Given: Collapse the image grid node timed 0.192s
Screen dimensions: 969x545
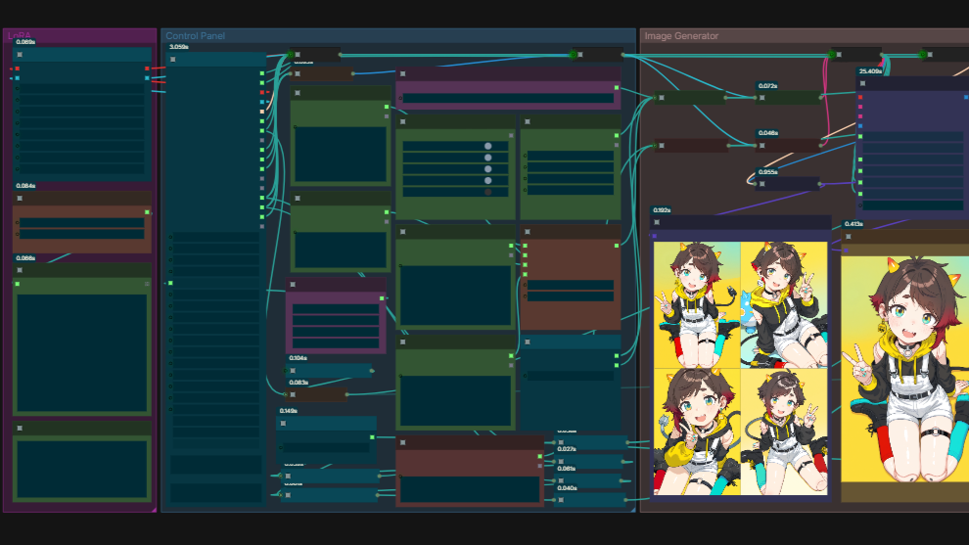Looking at the screenshot, I should pos(657,222).
